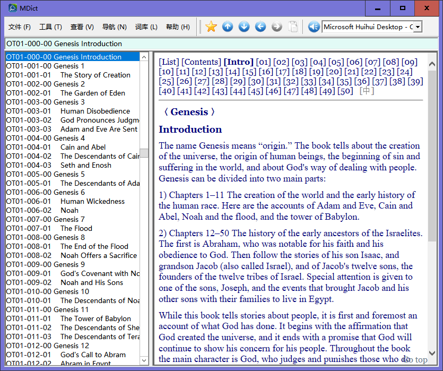
Task: Open chapter [01] link
Action: (x=263, y=62)
